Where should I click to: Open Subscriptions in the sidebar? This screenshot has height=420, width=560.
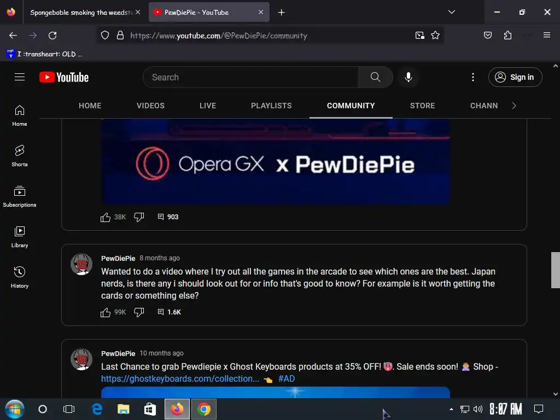pos(20,196)
